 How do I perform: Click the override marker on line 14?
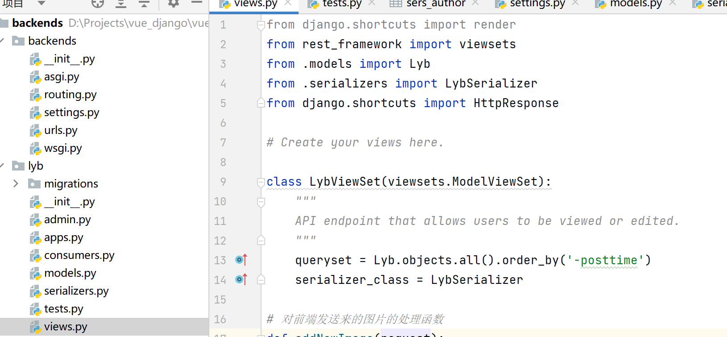[241, 279]
